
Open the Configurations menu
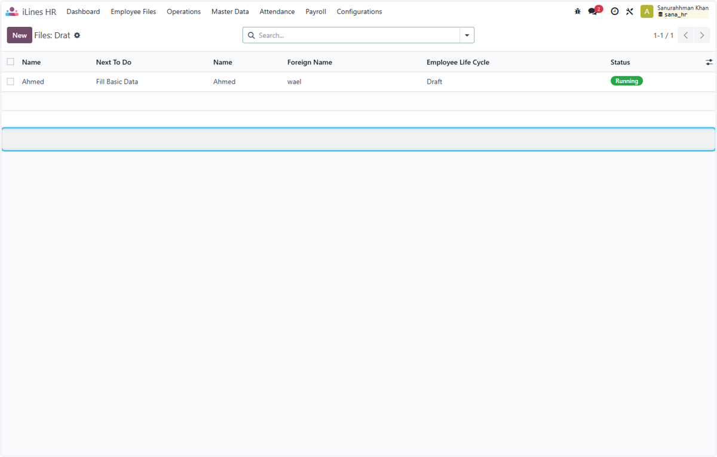[359, 11]
